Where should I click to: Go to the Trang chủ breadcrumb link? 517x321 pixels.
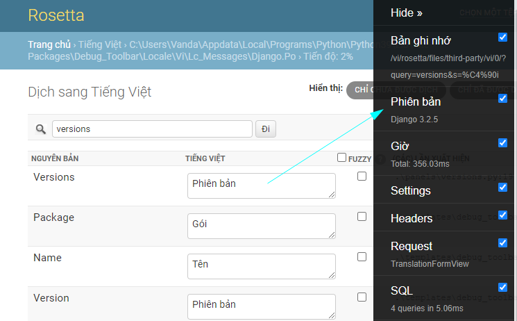[x=49, y=44]
